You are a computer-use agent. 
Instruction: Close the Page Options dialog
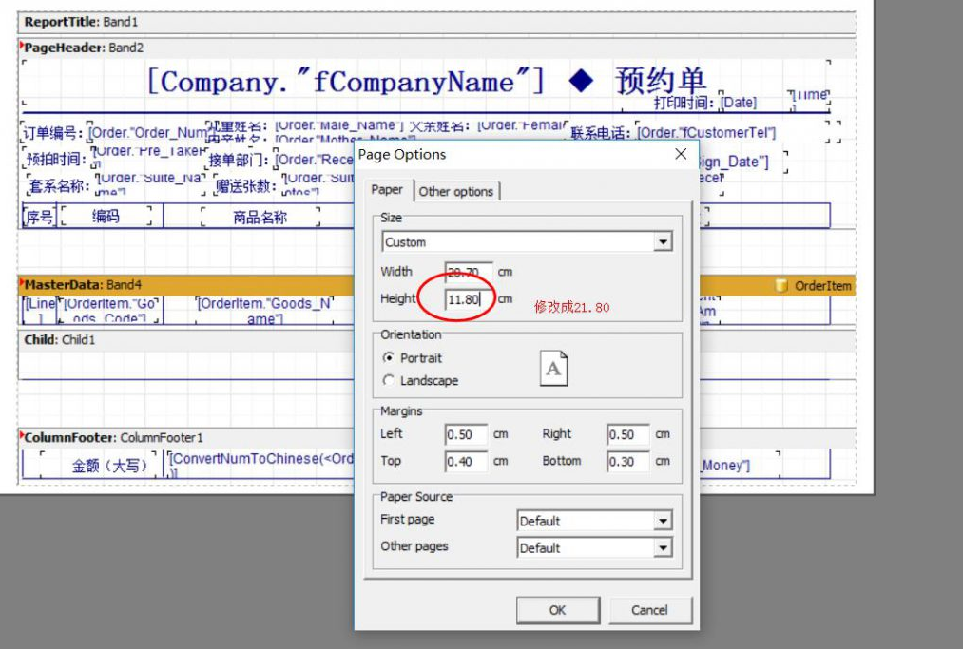point(681,154)
